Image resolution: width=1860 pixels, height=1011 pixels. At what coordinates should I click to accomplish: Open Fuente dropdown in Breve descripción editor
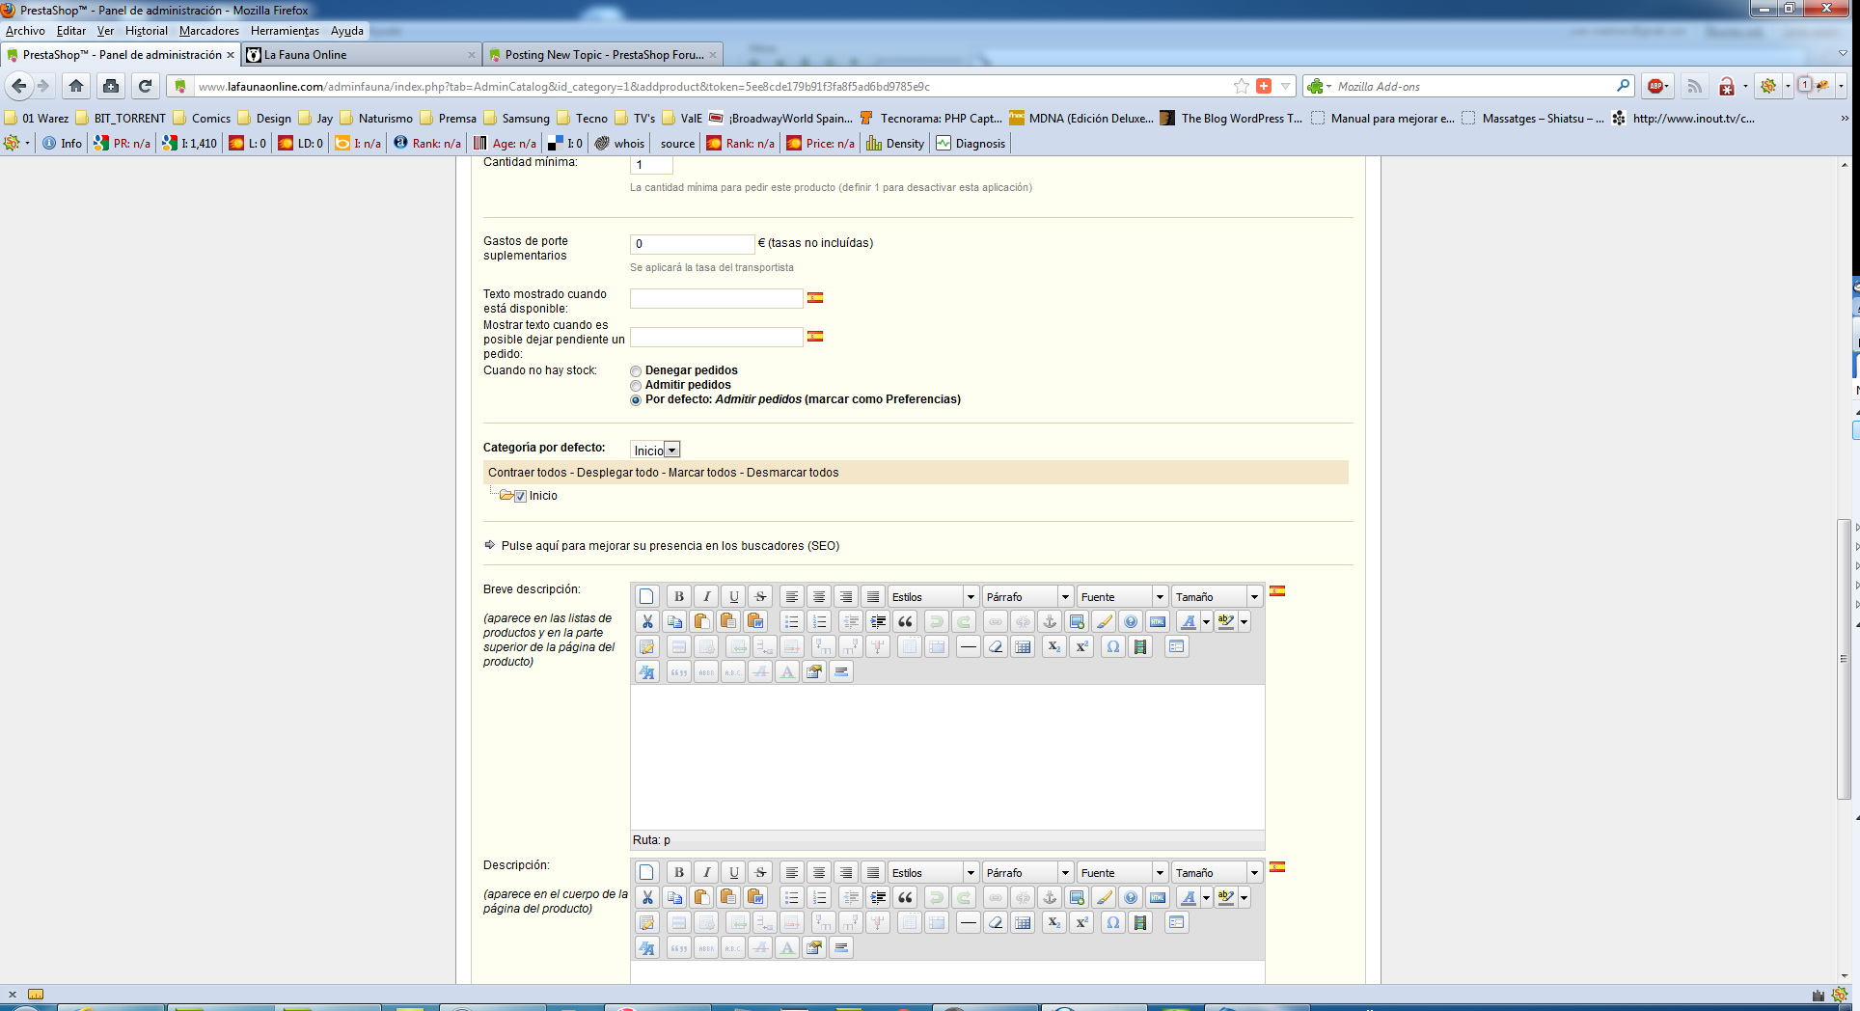point(1122,596)
